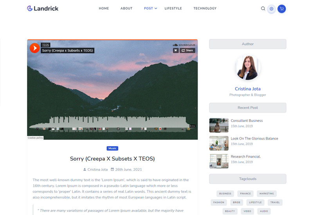This screenshot has width=313, height=215.
Task: Open Cristina Jota author name link
Action: [x=248, y=89]
